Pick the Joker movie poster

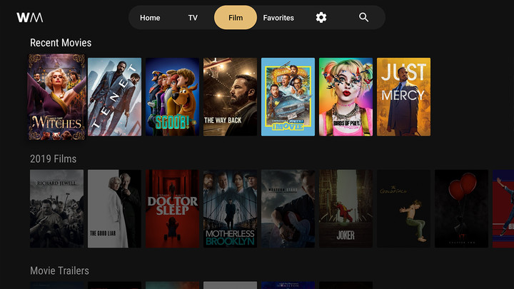coord(346,208)
